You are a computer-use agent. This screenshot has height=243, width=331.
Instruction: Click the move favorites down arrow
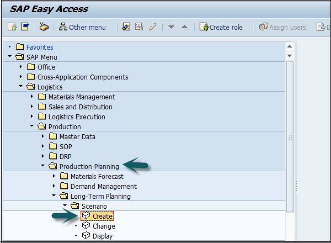172,27
